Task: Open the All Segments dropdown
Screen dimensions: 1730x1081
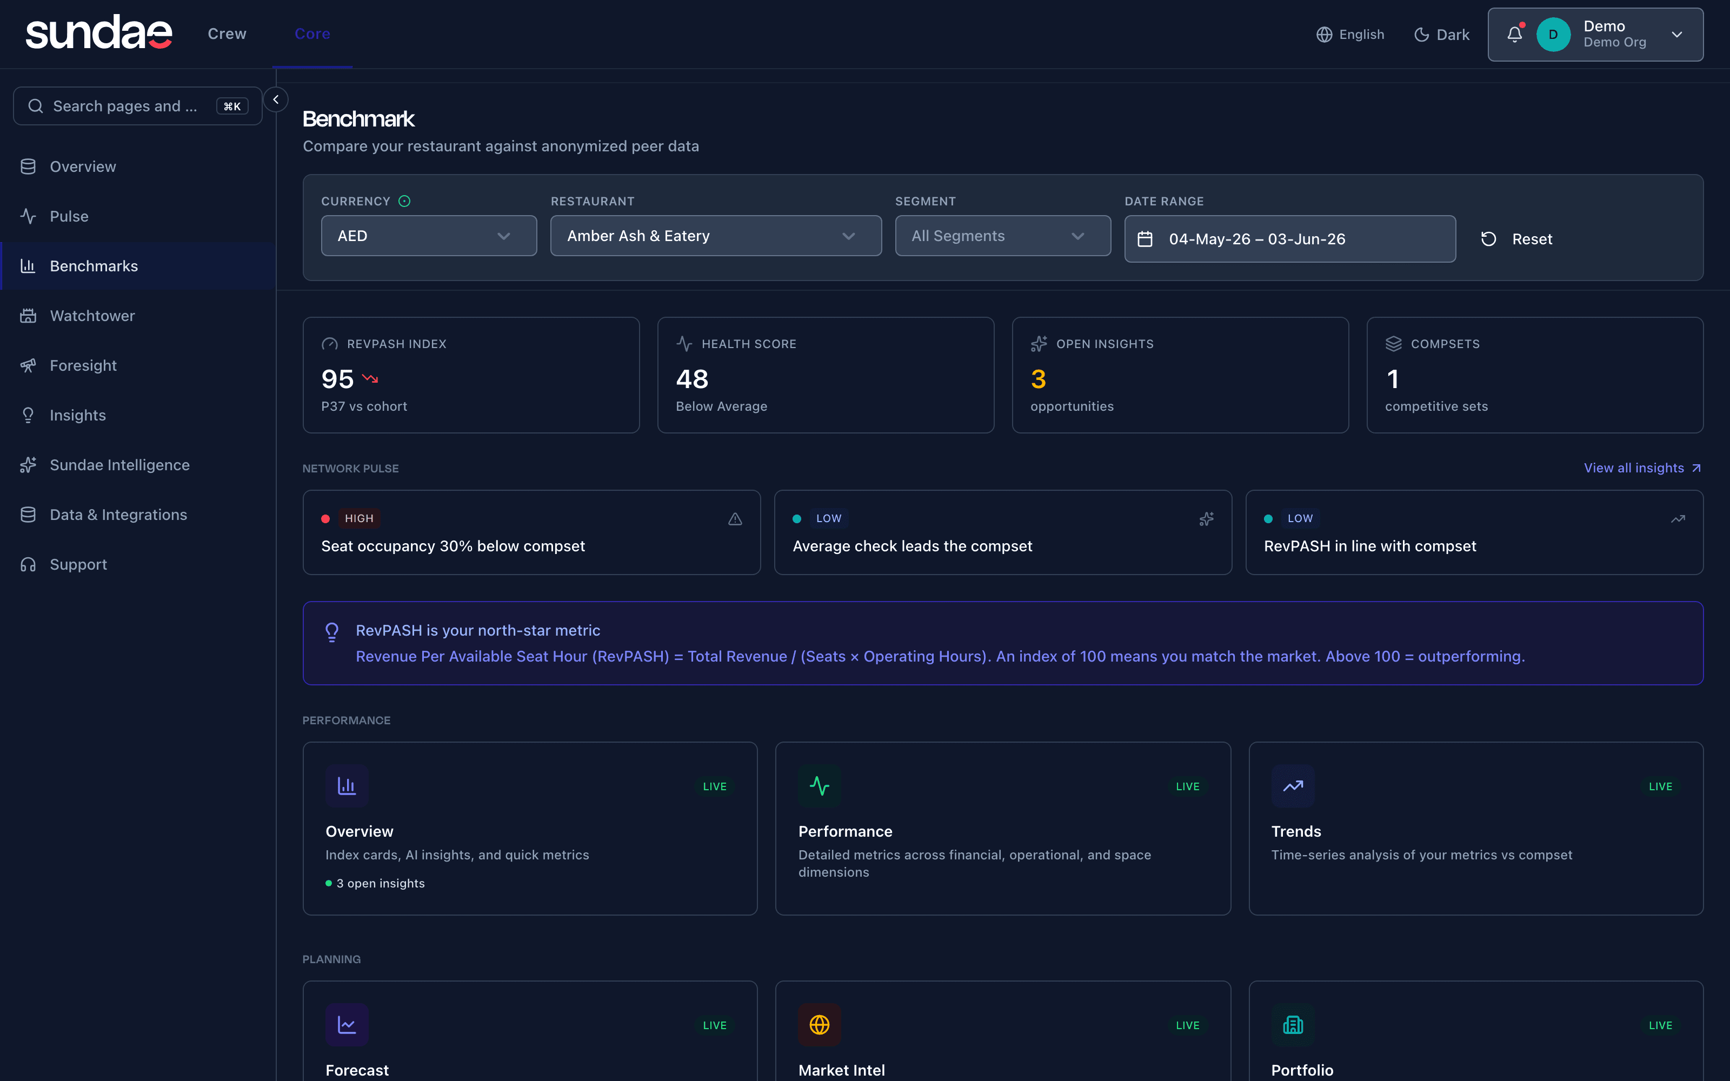Action: 1002,236
